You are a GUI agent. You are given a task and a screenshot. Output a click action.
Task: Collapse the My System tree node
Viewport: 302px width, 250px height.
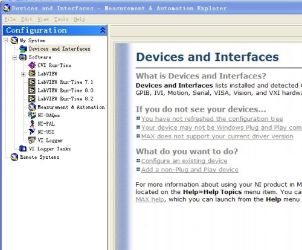(6, 40)
